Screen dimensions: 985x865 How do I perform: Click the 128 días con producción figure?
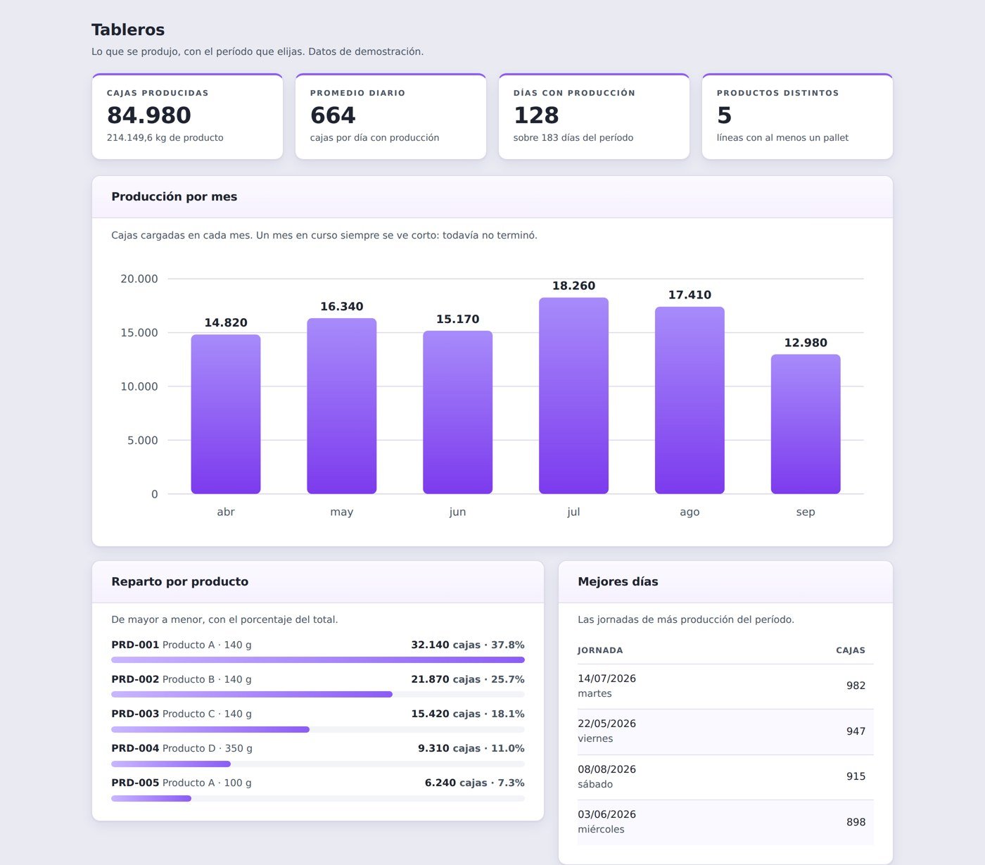pos(536,115)
